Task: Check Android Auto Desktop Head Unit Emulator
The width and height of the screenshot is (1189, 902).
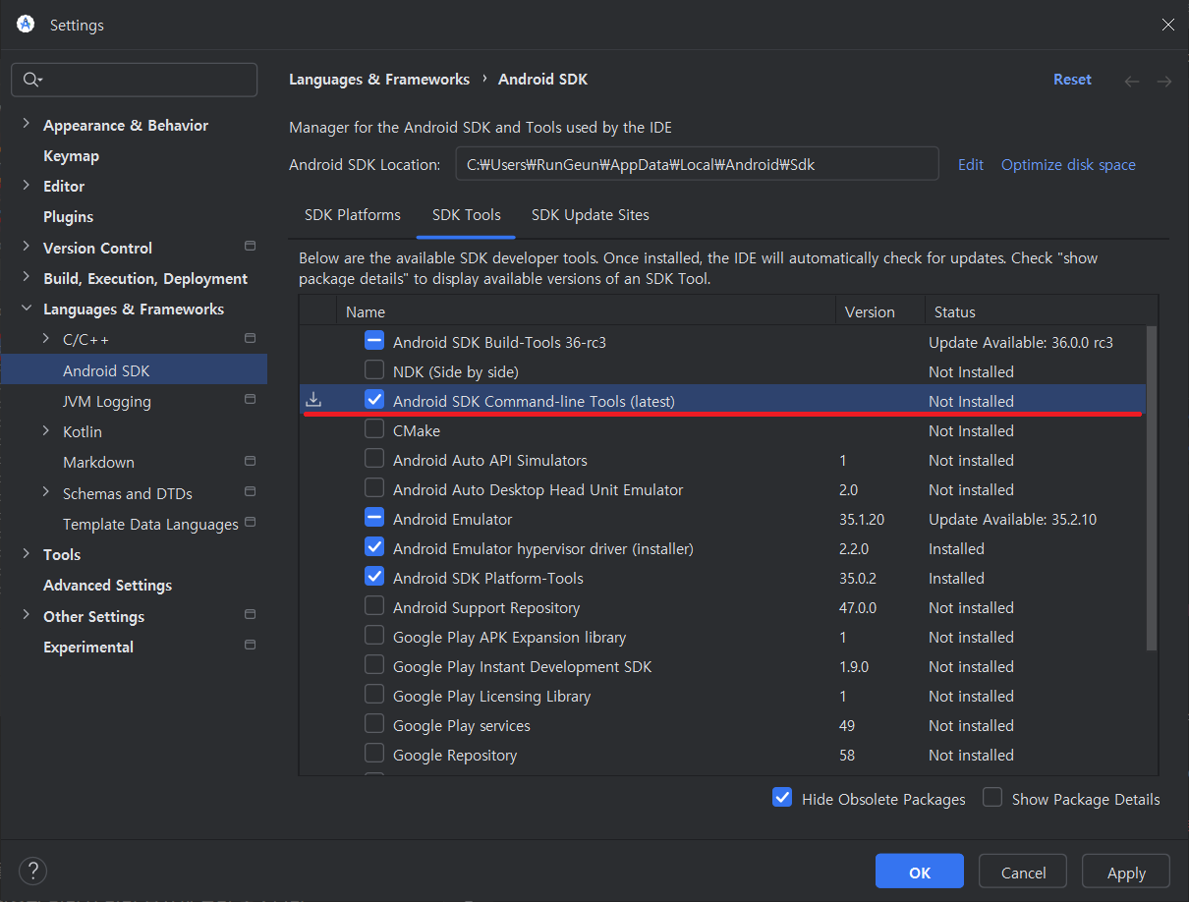Action: [x=374, y=488]
